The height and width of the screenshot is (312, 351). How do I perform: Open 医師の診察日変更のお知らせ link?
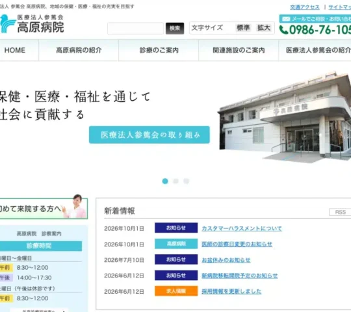coord(237,244)
